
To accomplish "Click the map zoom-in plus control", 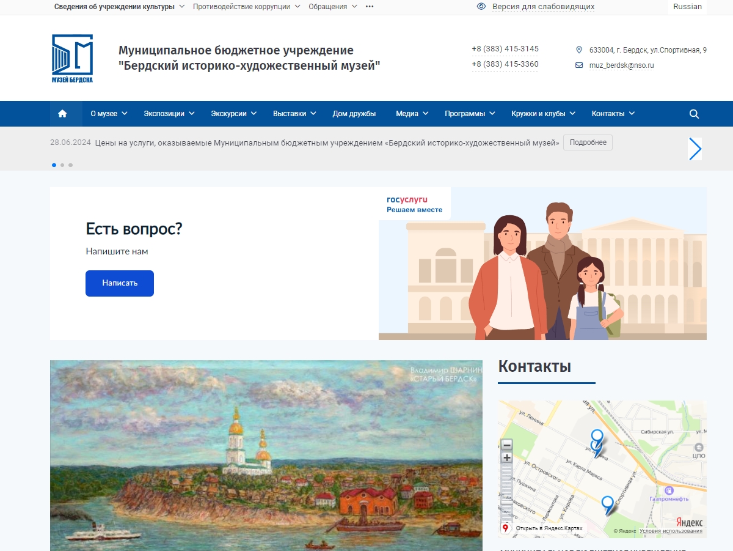I will click(x=508, y=457).
